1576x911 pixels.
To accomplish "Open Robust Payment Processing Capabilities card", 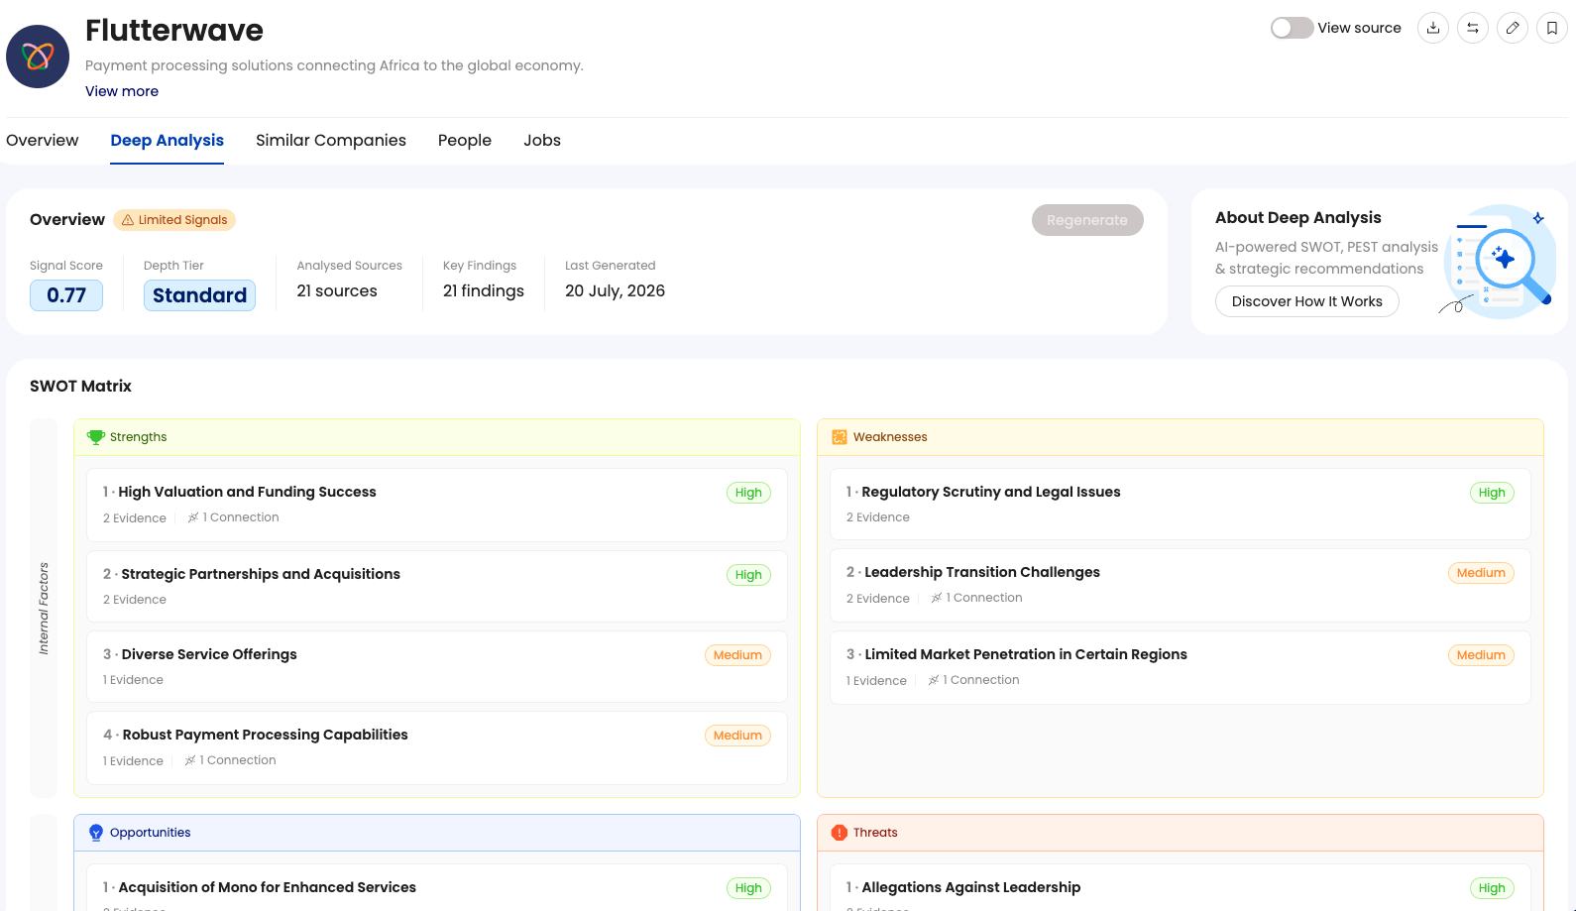I will pos(437,748).
